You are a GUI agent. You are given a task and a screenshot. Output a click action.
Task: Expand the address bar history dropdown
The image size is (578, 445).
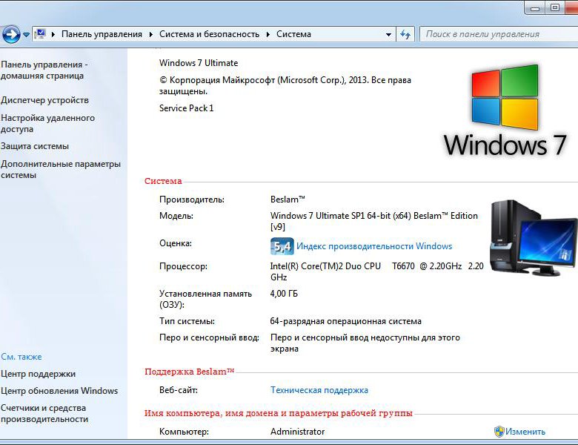(x=389, y=34)
